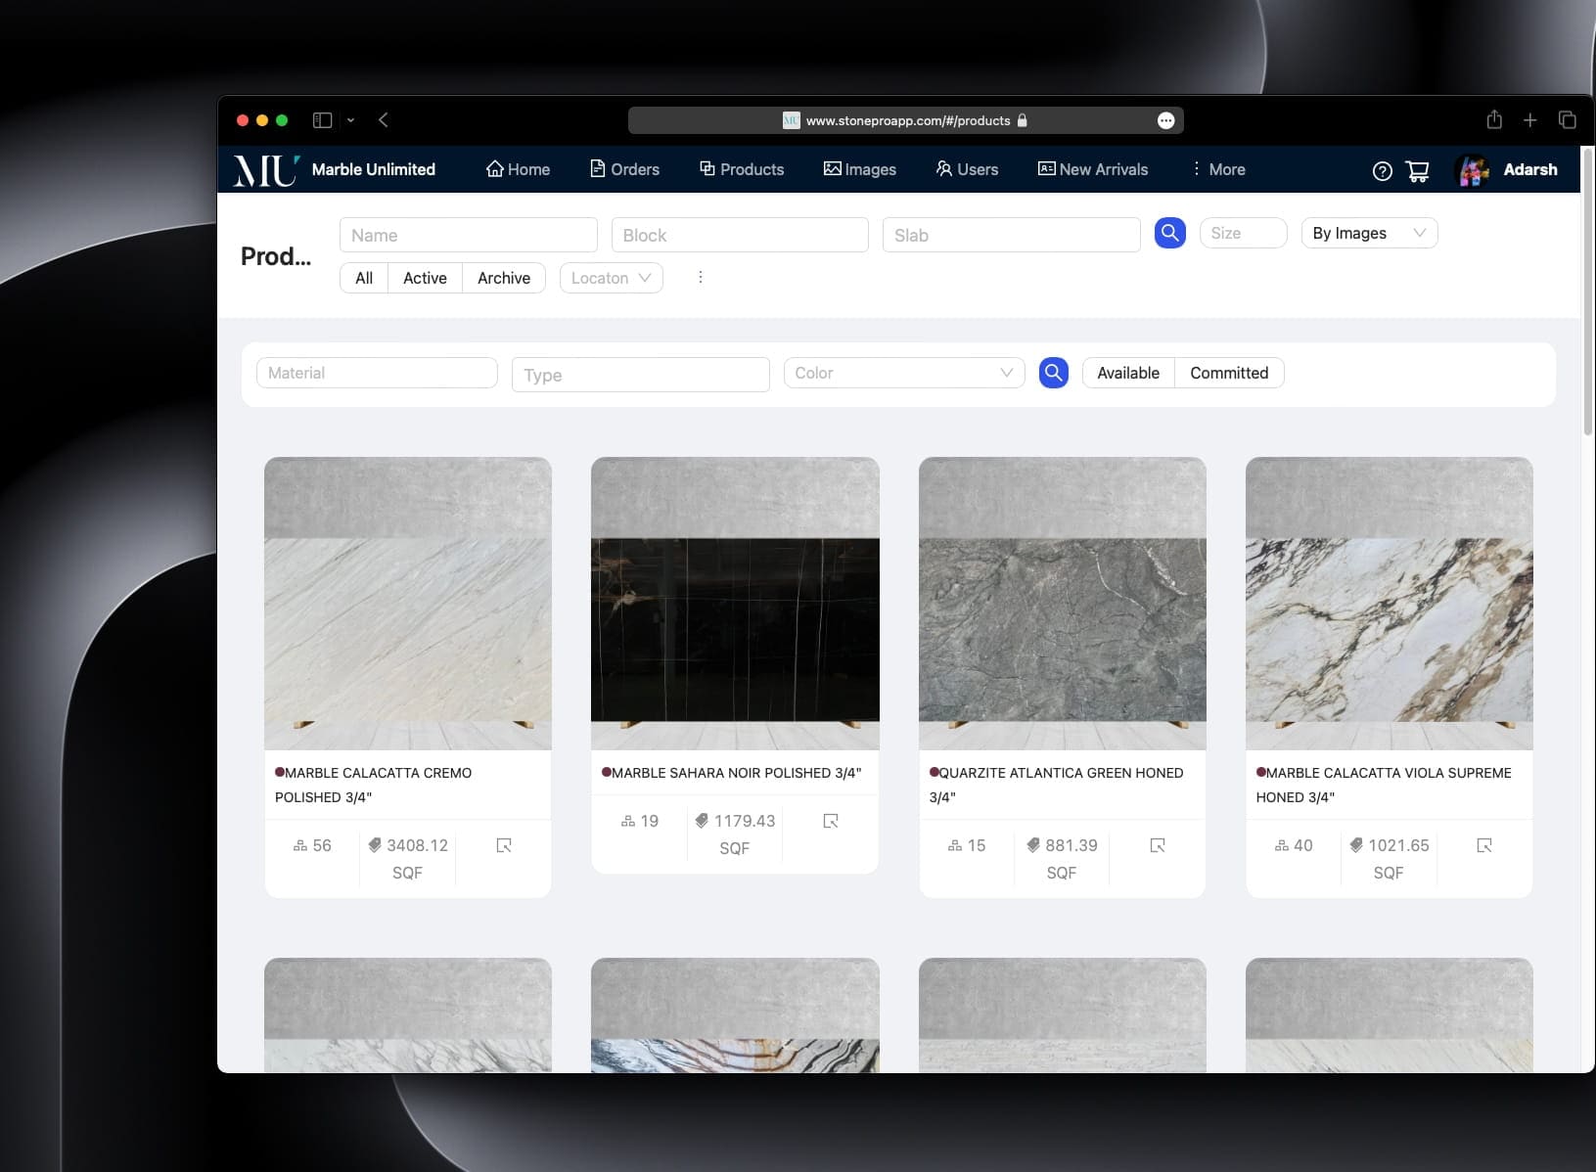Open Images in the navigation bar
This screenshot has height=1172, width=1596.
coord(860,169)
